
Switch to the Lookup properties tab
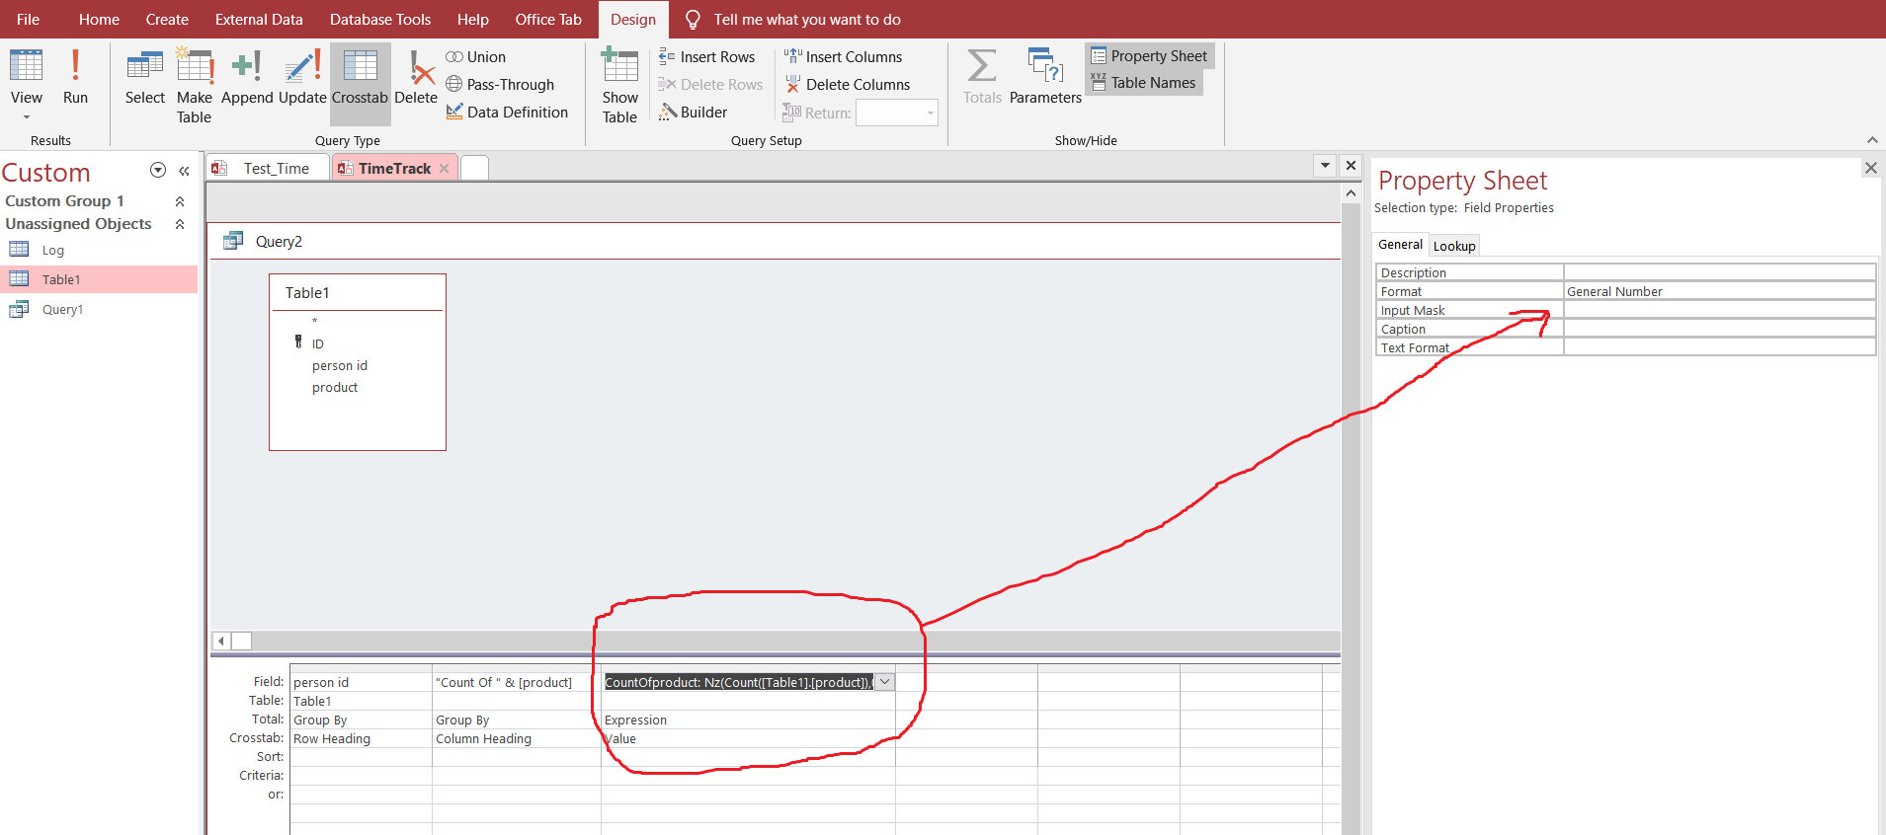pyautogui.click(x=1454, y=246)
